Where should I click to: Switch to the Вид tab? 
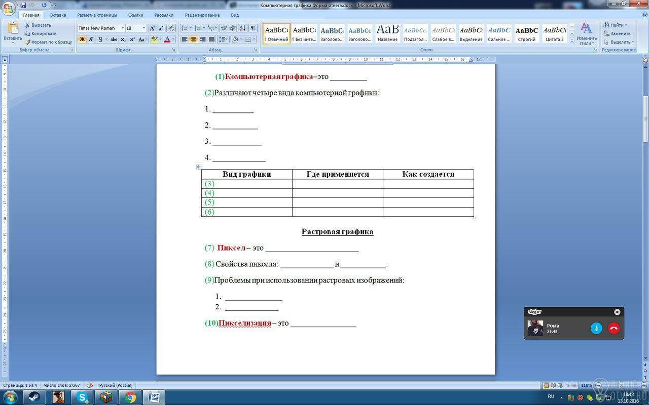[235, 15]
